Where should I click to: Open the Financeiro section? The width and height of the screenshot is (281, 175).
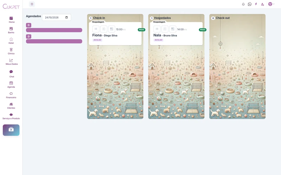click(x=11, y=95)
